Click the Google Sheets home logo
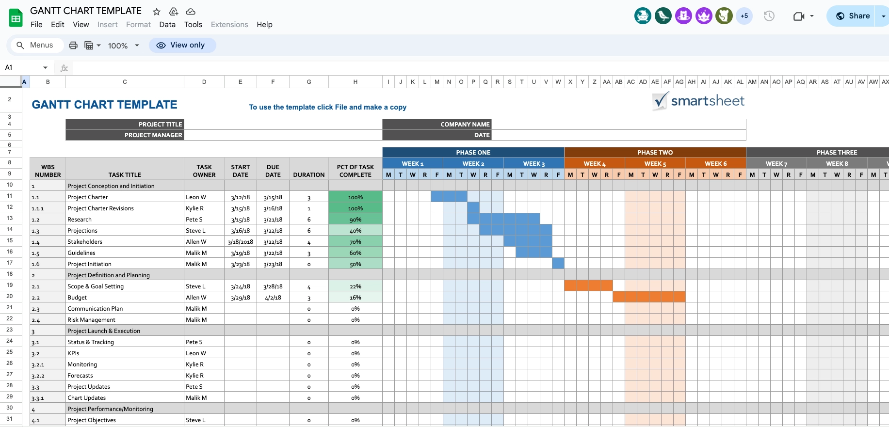 click(16, 18)
